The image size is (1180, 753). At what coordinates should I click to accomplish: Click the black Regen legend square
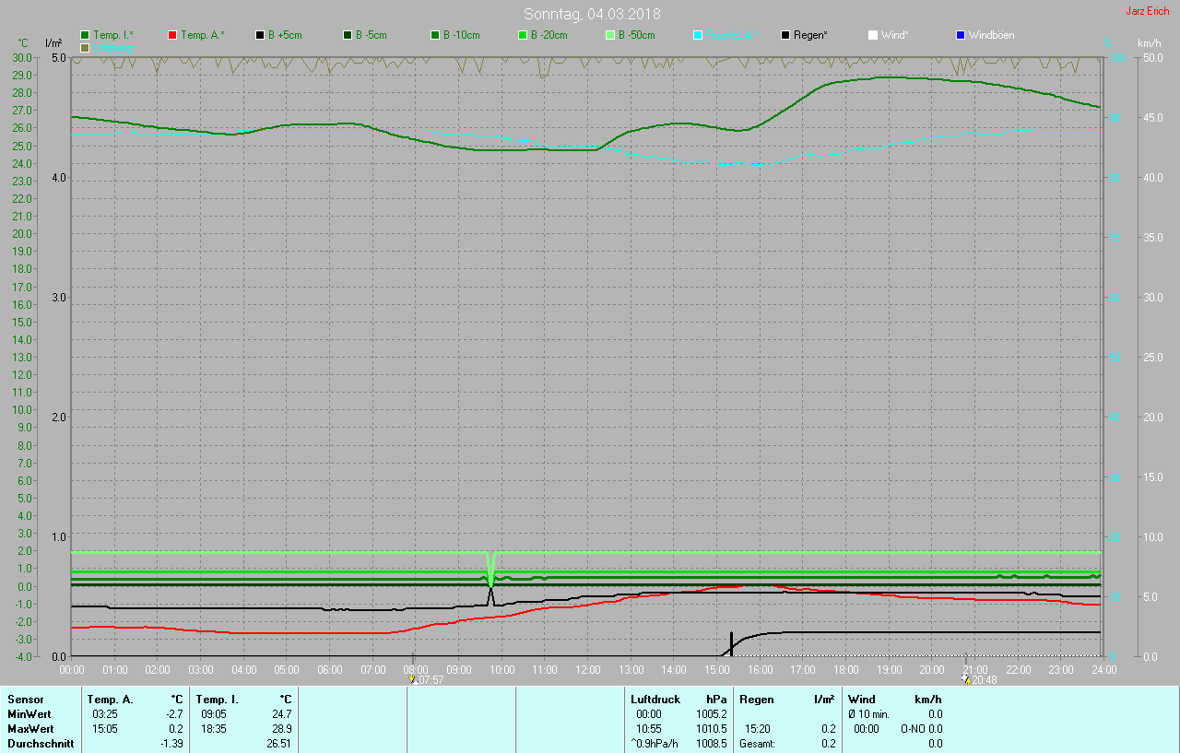point(785,35)
